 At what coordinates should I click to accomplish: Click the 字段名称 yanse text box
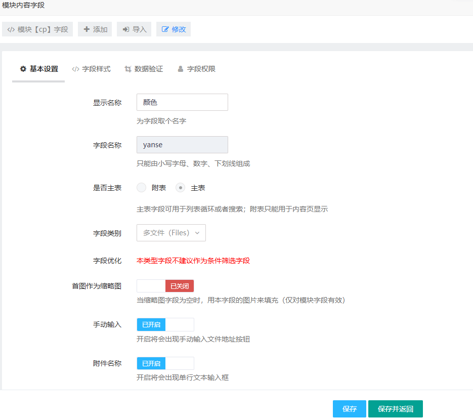tap(182, 145)
